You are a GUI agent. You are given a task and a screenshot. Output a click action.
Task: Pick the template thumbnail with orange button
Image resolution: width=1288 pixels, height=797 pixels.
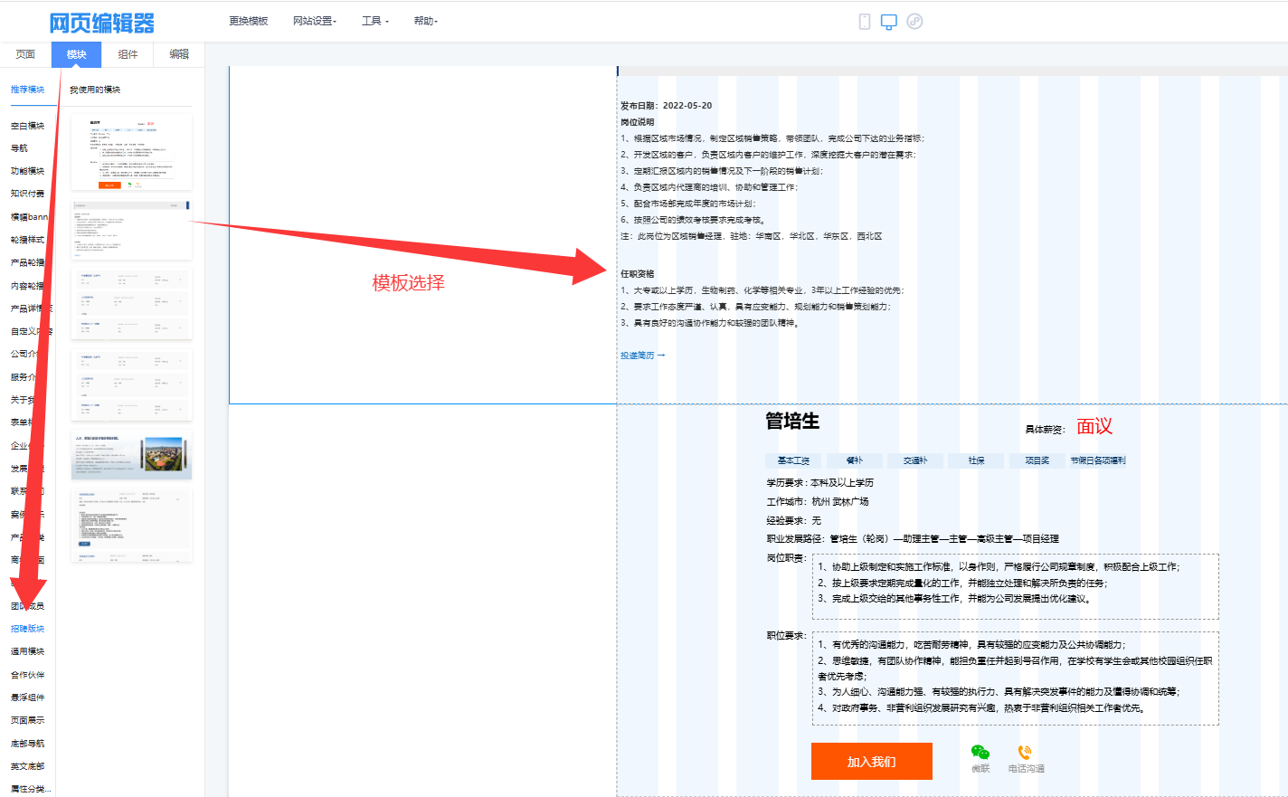131,152
